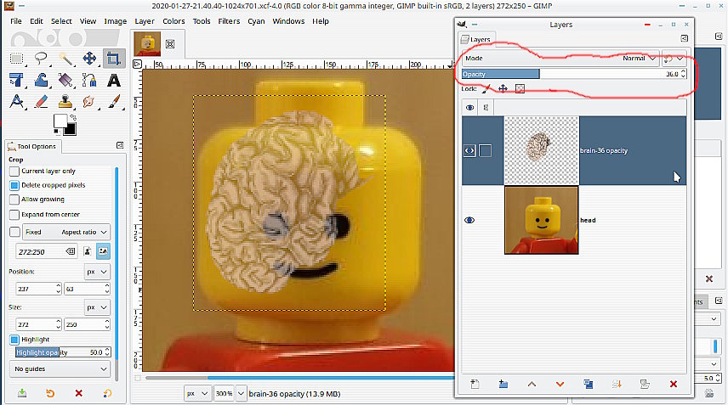Screen dimensions: 728x405
Task: Open the Select menu
Action: (x=61, y=21)
